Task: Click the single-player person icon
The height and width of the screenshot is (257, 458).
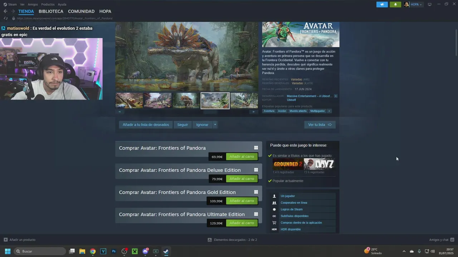Action: tap(274, 196)
